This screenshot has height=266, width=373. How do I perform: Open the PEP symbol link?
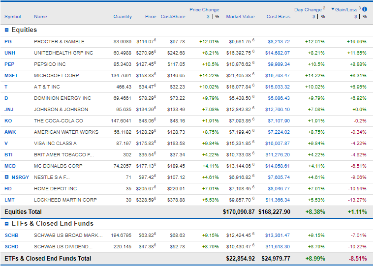click(x=9, y=64)
